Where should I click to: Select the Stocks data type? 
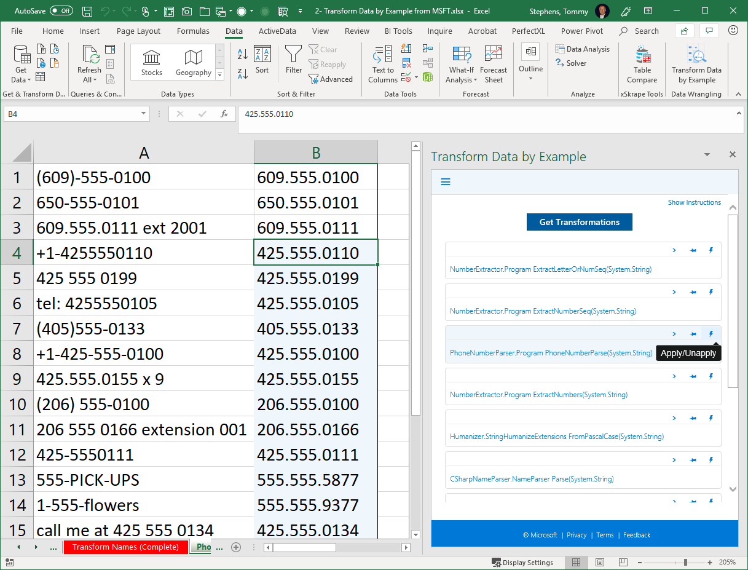tap(152, 63)
